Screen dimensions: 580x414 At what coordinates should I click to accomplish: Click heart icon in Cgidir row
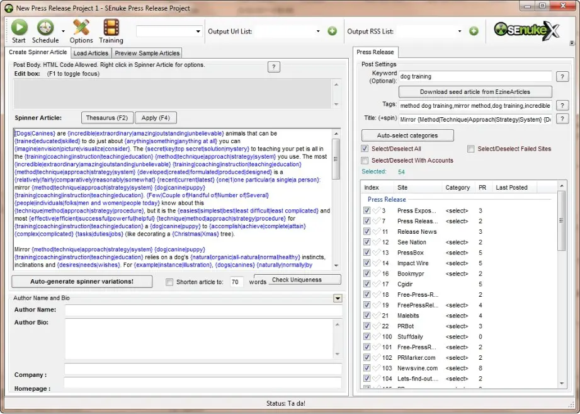click(376, 284)
